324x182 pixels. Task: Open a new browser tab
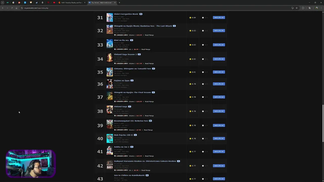coord(119,3)
